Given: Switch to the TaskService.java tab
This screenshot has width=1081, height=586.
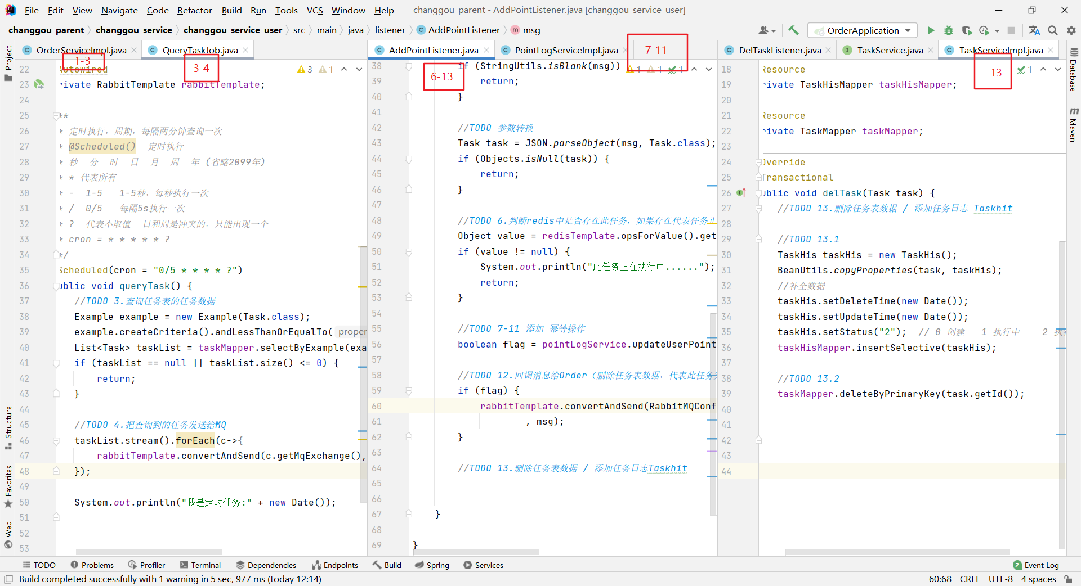Looking at the screenshot, I should coord(890,50).
